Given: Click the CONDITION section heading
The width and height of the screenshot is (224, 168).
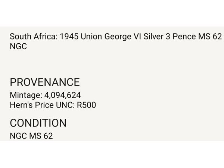Looking at the screenshot, I should point(38,123).
